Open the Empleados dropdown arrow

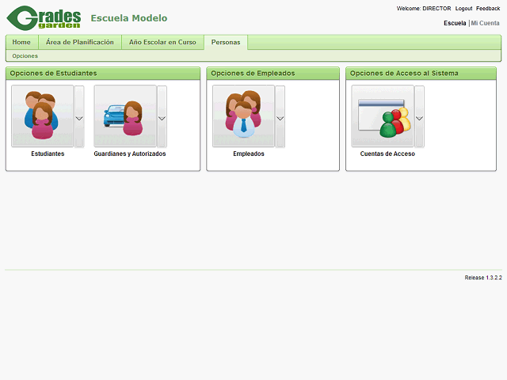pos(280,117)
